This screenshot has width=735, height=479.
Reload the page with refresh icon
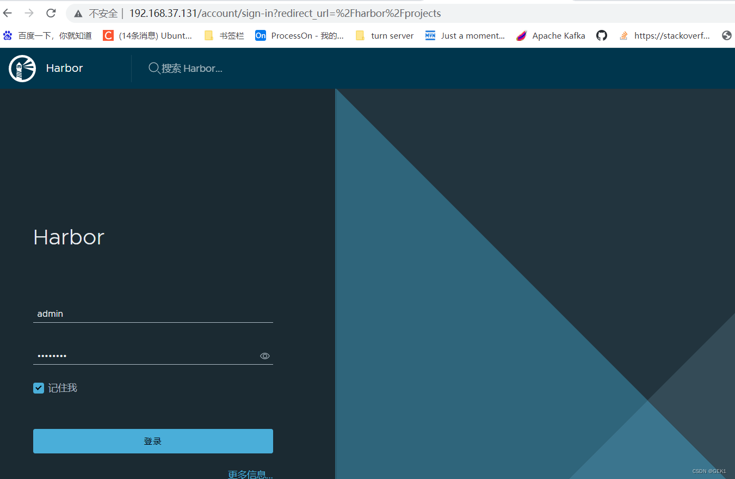(x=51, y=13)
